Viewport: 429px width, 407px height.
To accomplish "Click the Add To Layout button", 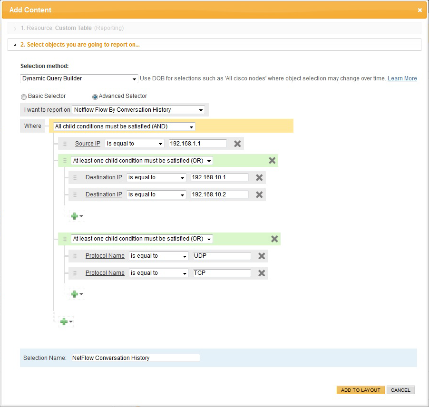I will 361,390.
